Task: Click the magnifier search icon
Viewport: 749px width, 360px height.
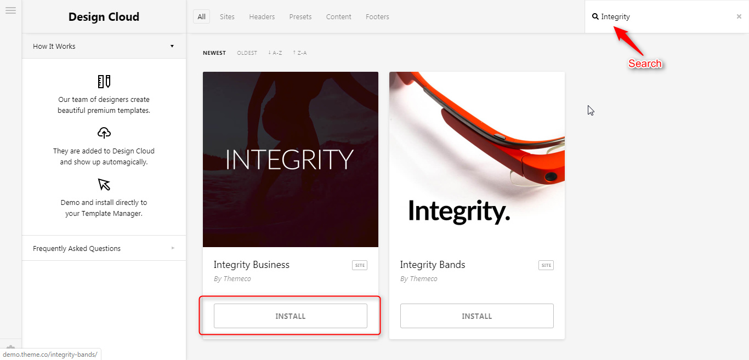Action: coord(595,17)
